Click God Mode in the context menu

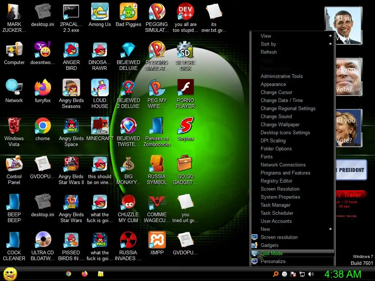293,253
